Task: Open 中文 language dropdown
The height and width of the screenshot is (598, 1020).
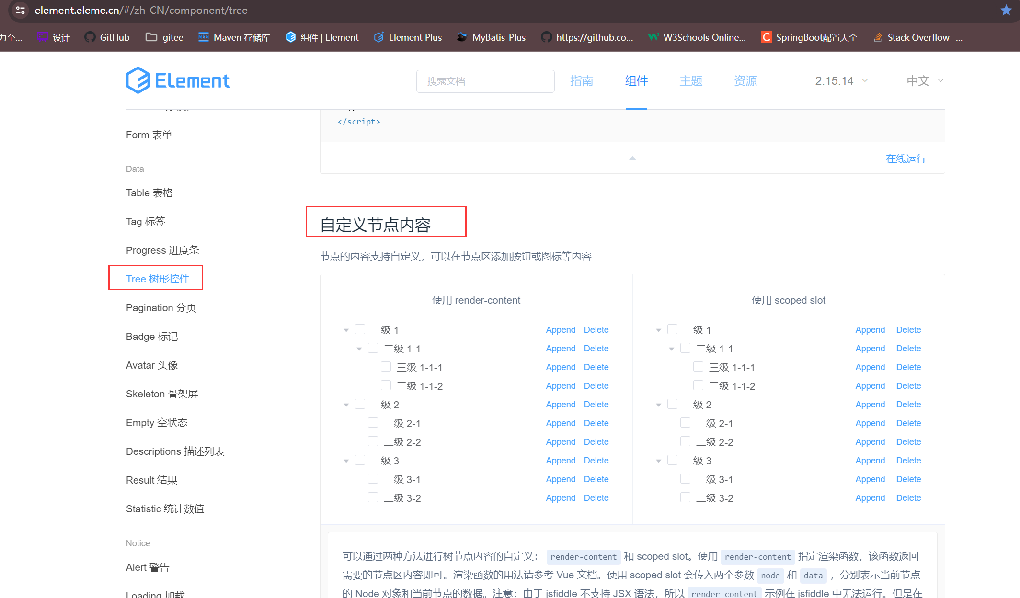Action: (x=925, y=81)
